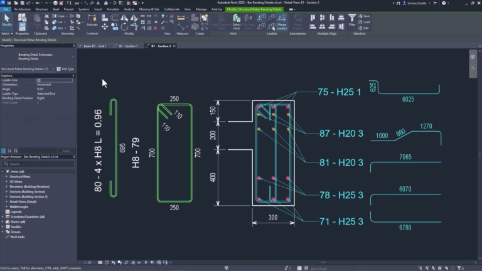The height and width of the screenshot is (271, 482).
Task: Click the Activate controls icon
Action: pyautogui.click(x=92, y=20)
